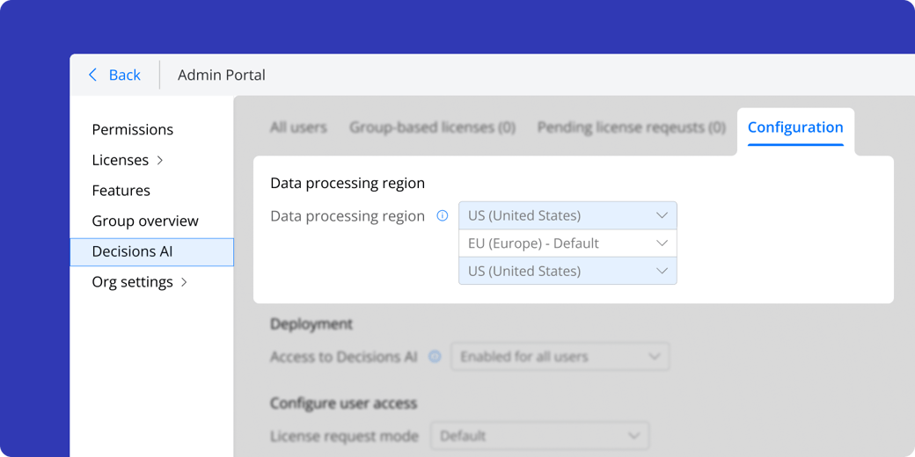
Task: Click the Deployment section heading
Action: point(311,324)
